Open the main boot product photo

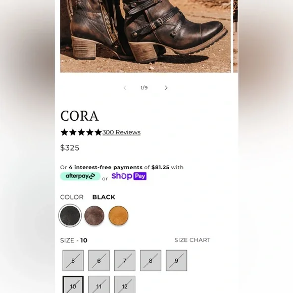(x=145, y=36)
